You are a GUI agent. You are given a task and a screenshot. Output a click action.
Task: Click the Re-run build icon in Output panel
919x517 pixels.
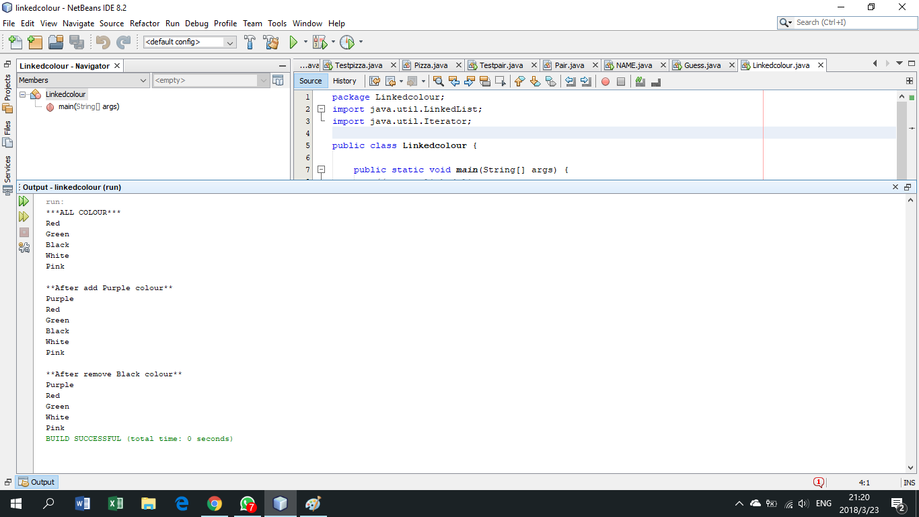tap(24, 201)
